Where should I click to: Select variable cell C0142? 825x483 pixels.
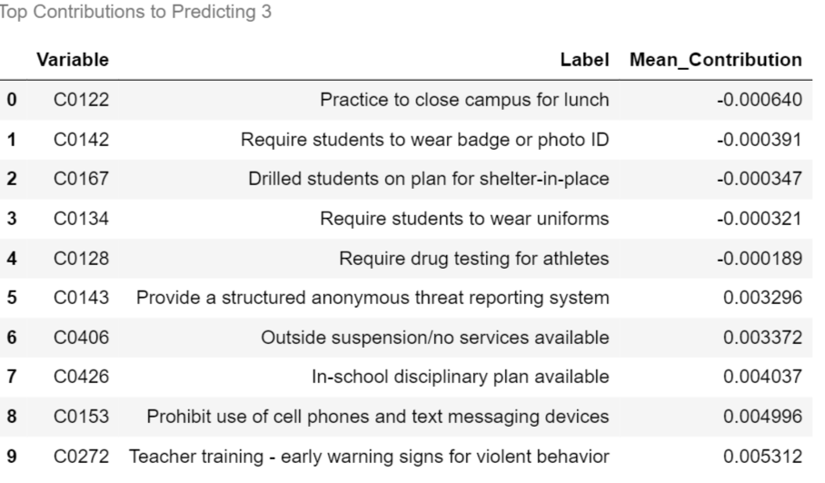click(82, 140)
